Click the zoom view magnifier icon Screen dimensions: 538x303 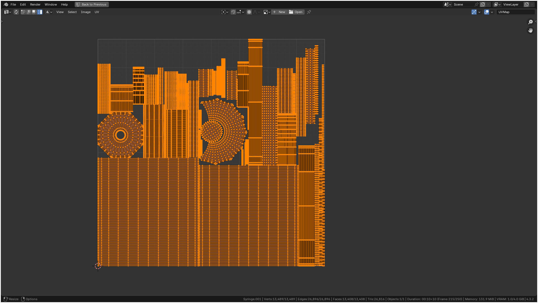coord(530,22)
